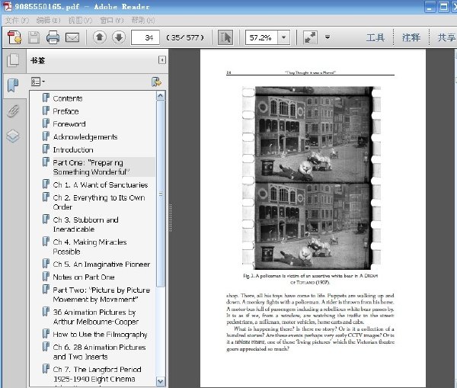Click Fig. 1 caption about the policeman
This screenshot has width=457, height=388.
[311, 279]
